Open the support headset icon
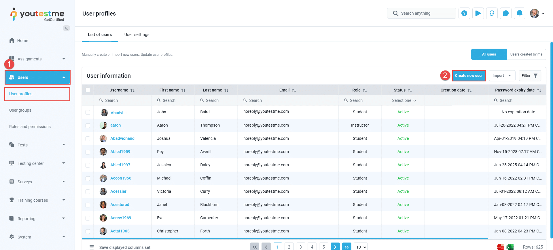 (492, 13)
